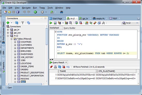The width and height of the screenshot is (142, 95).
Task: Click the New file icon in main toolbar
Action: click(x=5, y=12)
